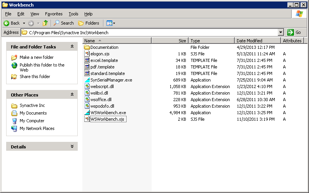
Task: Go up one folder level icon
Action: tap(45, 23)
